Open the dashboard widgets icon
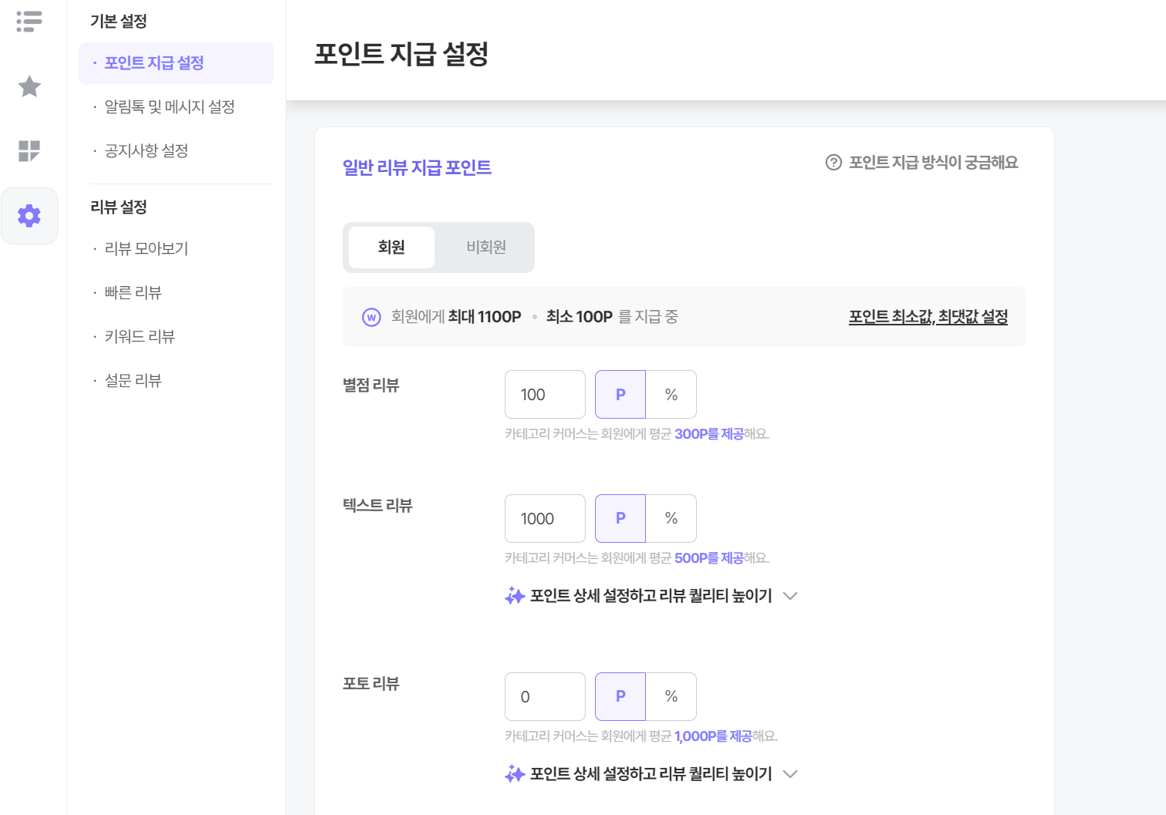This screenshot has height=815, width=1166. (x=29, y=151)
